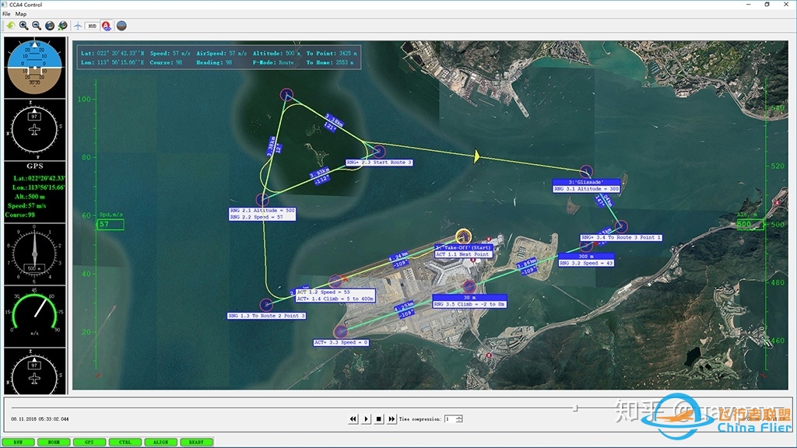Click the artificial horizon ball toolbar icon
797x448 pixels.
pos(121,26)
